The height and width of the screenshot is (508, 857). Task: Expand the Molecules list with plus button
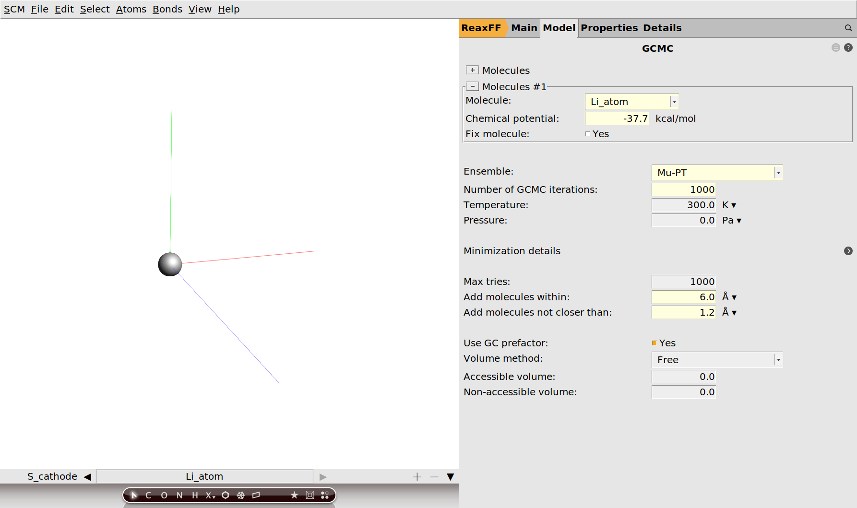(472, 70)
